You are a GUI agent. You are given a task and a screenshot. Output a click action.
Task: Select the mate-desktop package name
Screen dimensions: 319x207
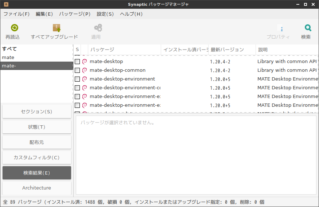pos(106,62)
